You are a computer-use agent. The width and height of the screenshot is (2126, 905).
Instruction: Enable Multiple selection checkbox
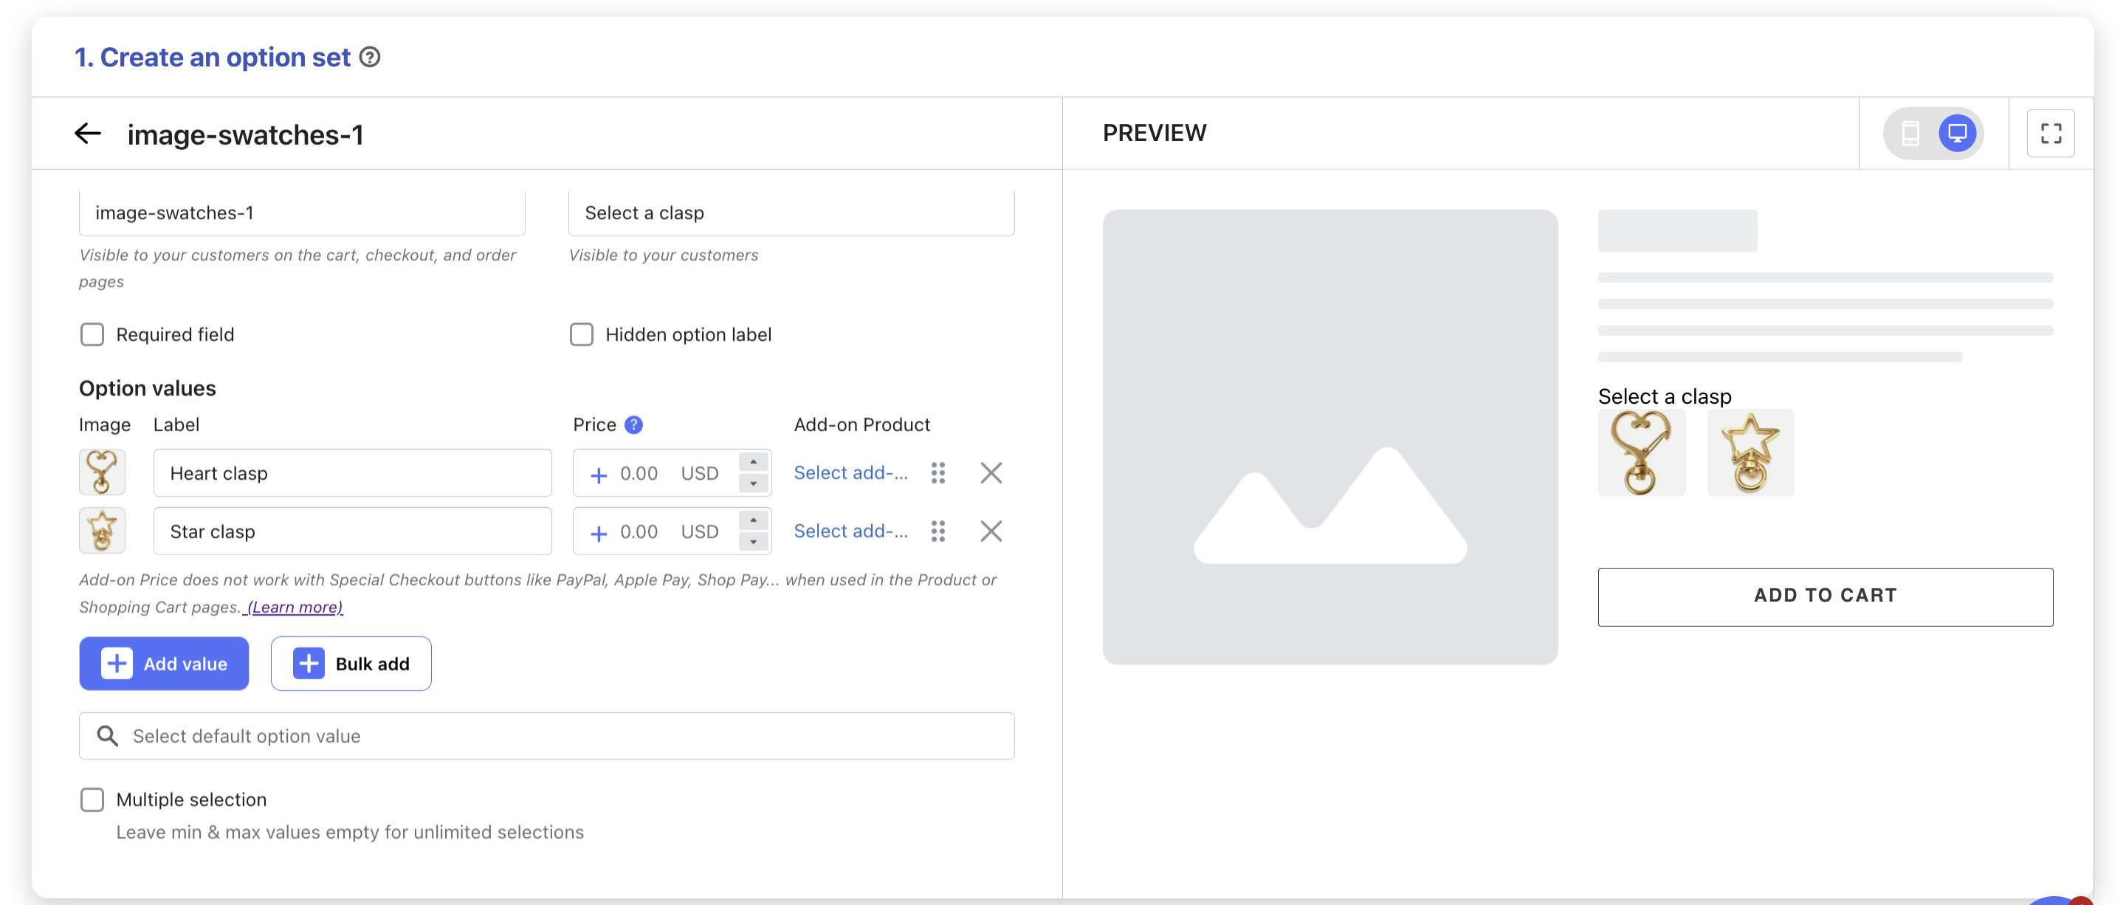[92, 799]
